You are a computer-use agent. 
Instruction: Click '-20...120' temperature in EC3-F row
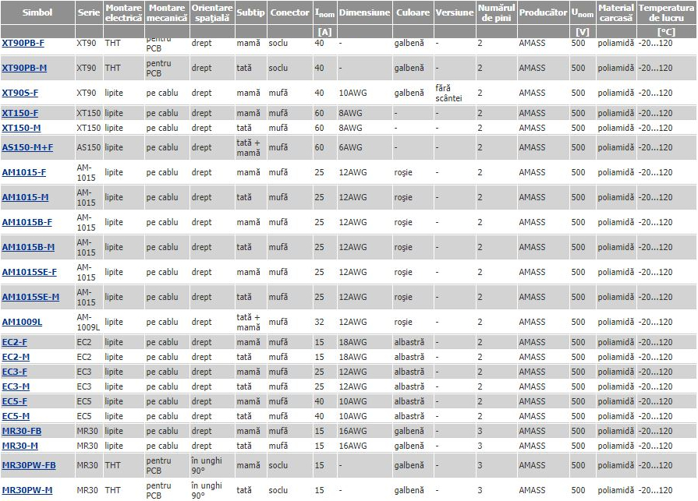click(x=655, y=372)
